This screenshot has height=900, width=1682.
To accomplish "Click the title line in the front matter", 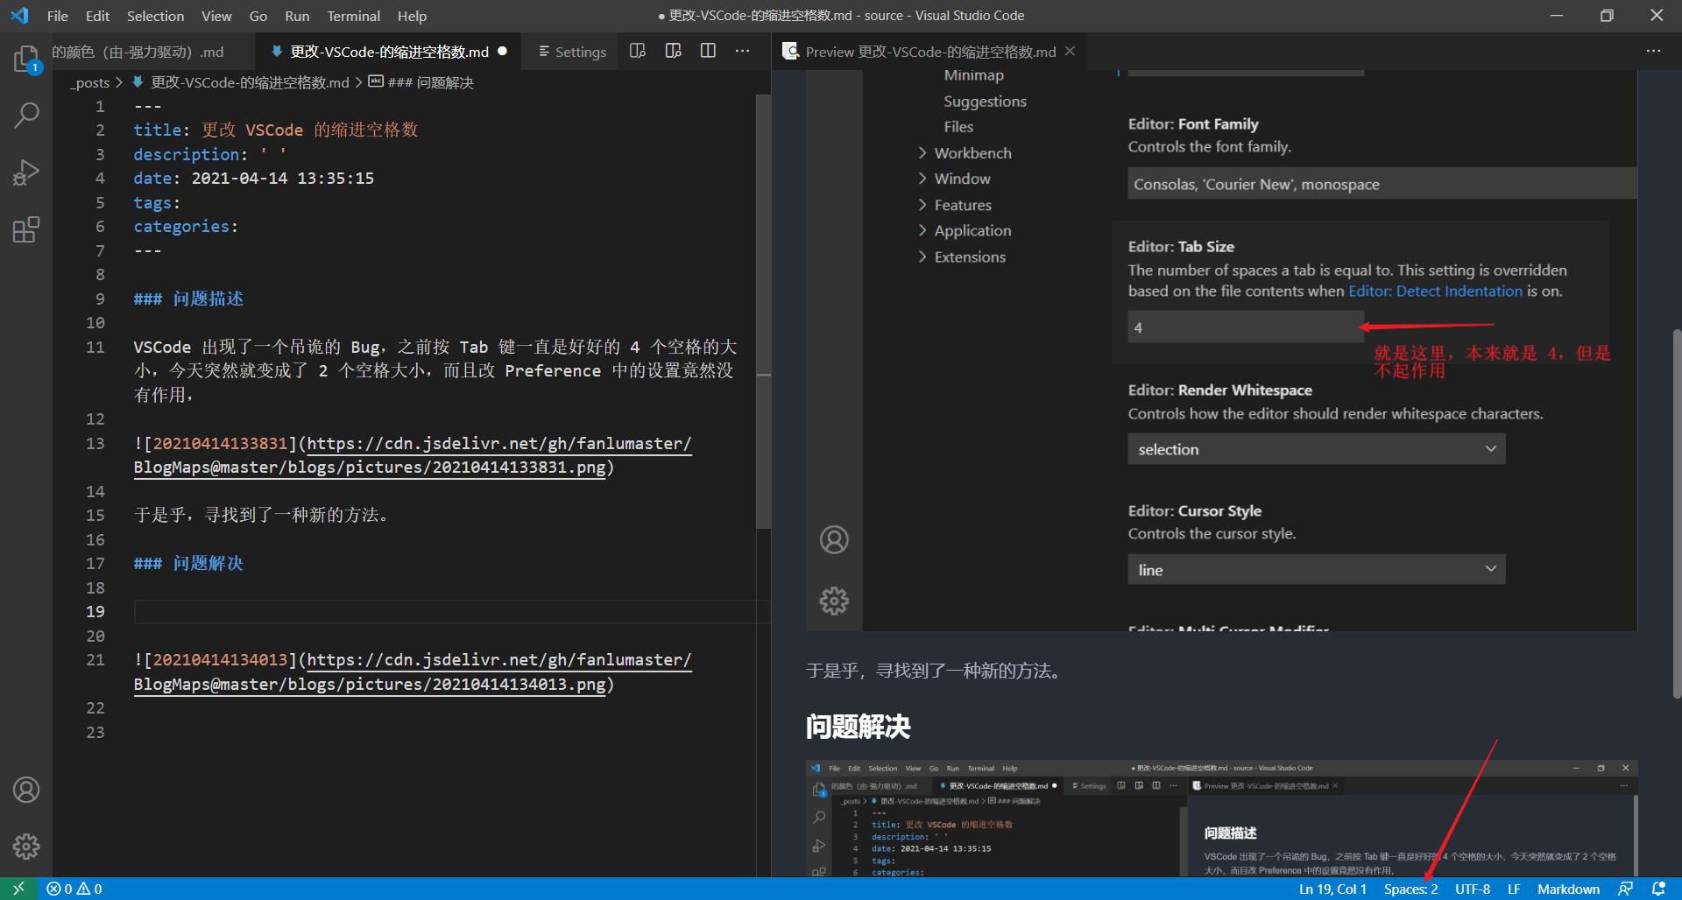I will 276,130.
